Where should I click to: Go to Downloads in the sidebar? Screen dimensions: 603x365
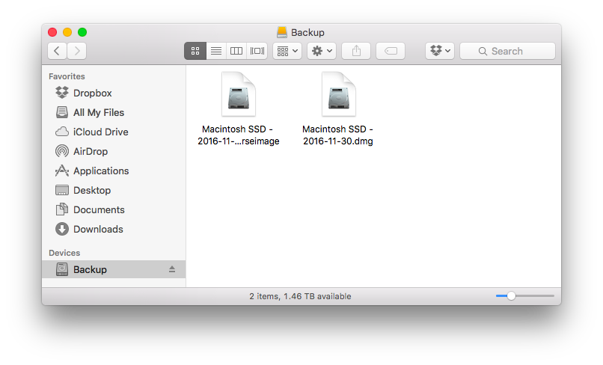click(98, 229)
